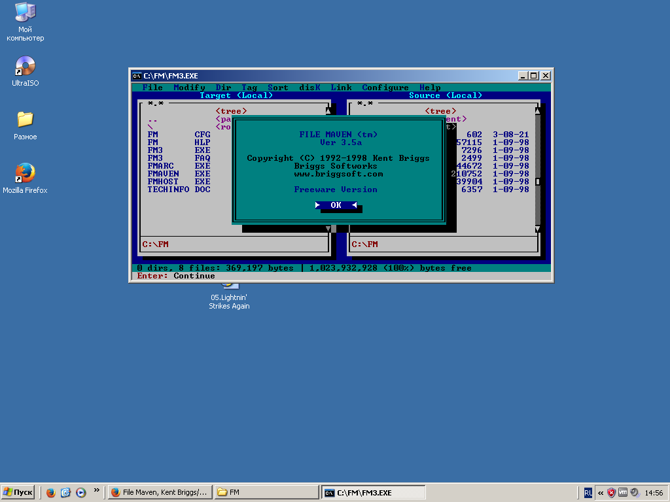Open the Configure menu
The height and width of the screenshot is (502, 670).
coord(385,87)
